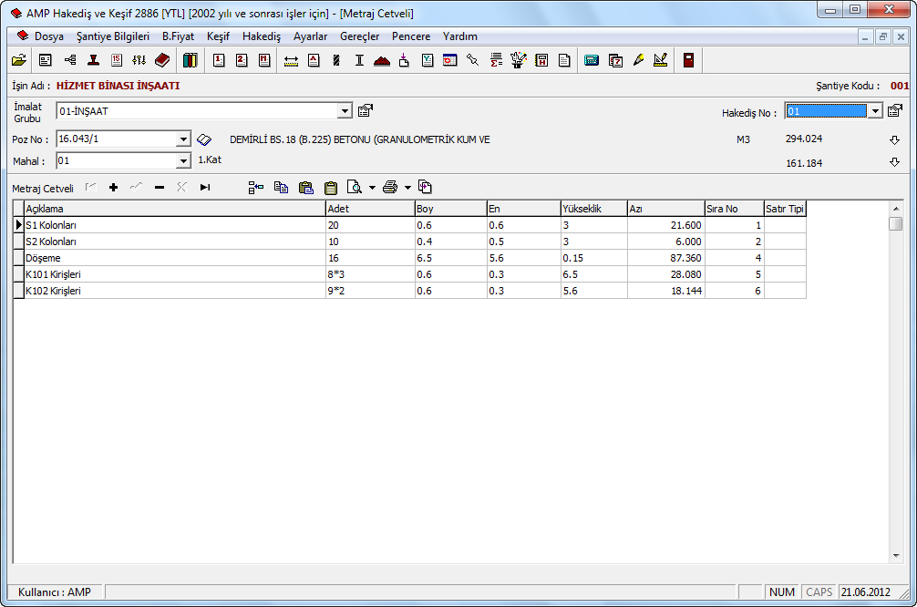Click the Açıklama column header
Image resolution: width=917 pixels, height=607 pixels.
[173, 209]
